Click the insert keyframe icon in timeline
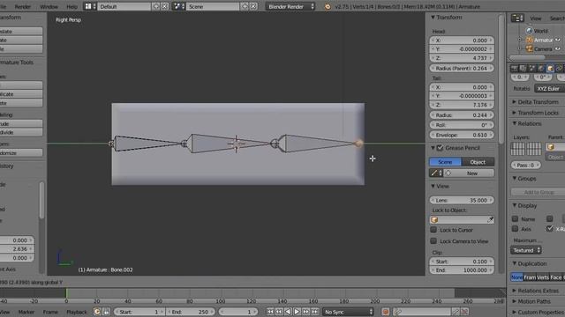 tap(456, 312)
